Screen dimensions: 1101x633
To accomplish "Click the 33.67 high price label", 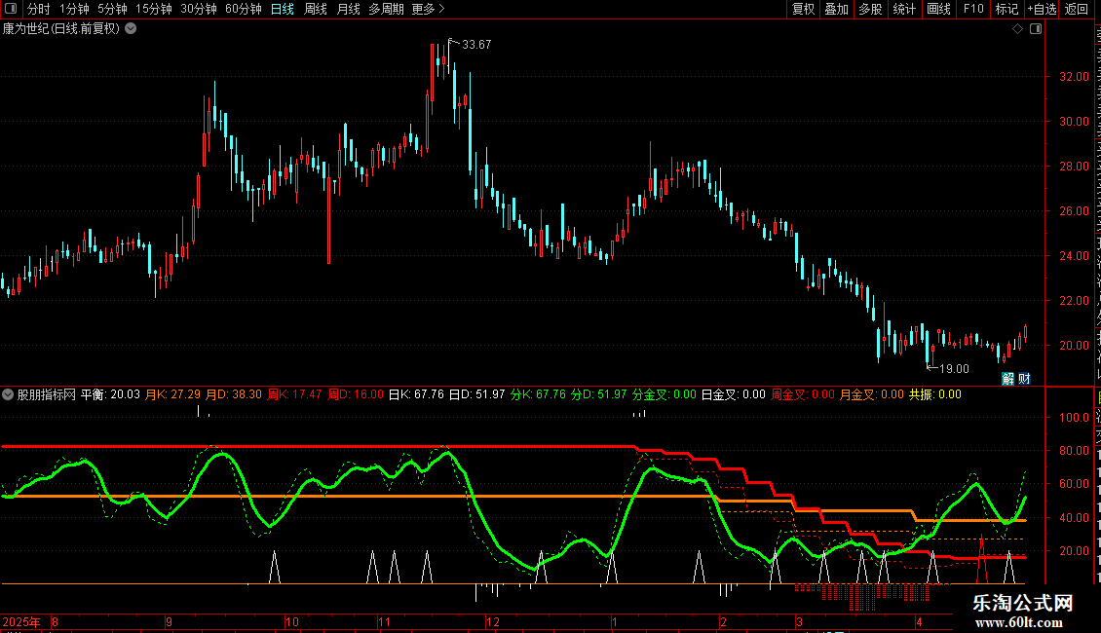I will pyautogui.click(x=476, y=45).
